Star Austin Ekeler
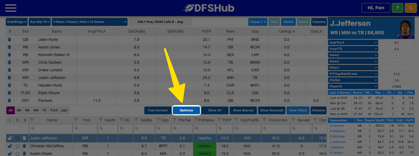Screen dimensions: 419x156 click(x=17, y=154)
